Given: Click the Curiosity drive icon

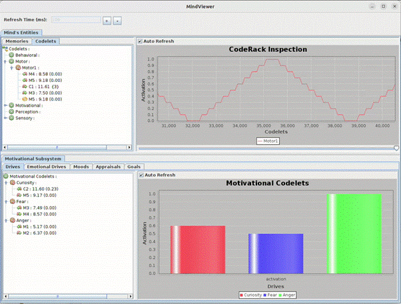Looking at the screenshot, I should (x=12, y=182).
